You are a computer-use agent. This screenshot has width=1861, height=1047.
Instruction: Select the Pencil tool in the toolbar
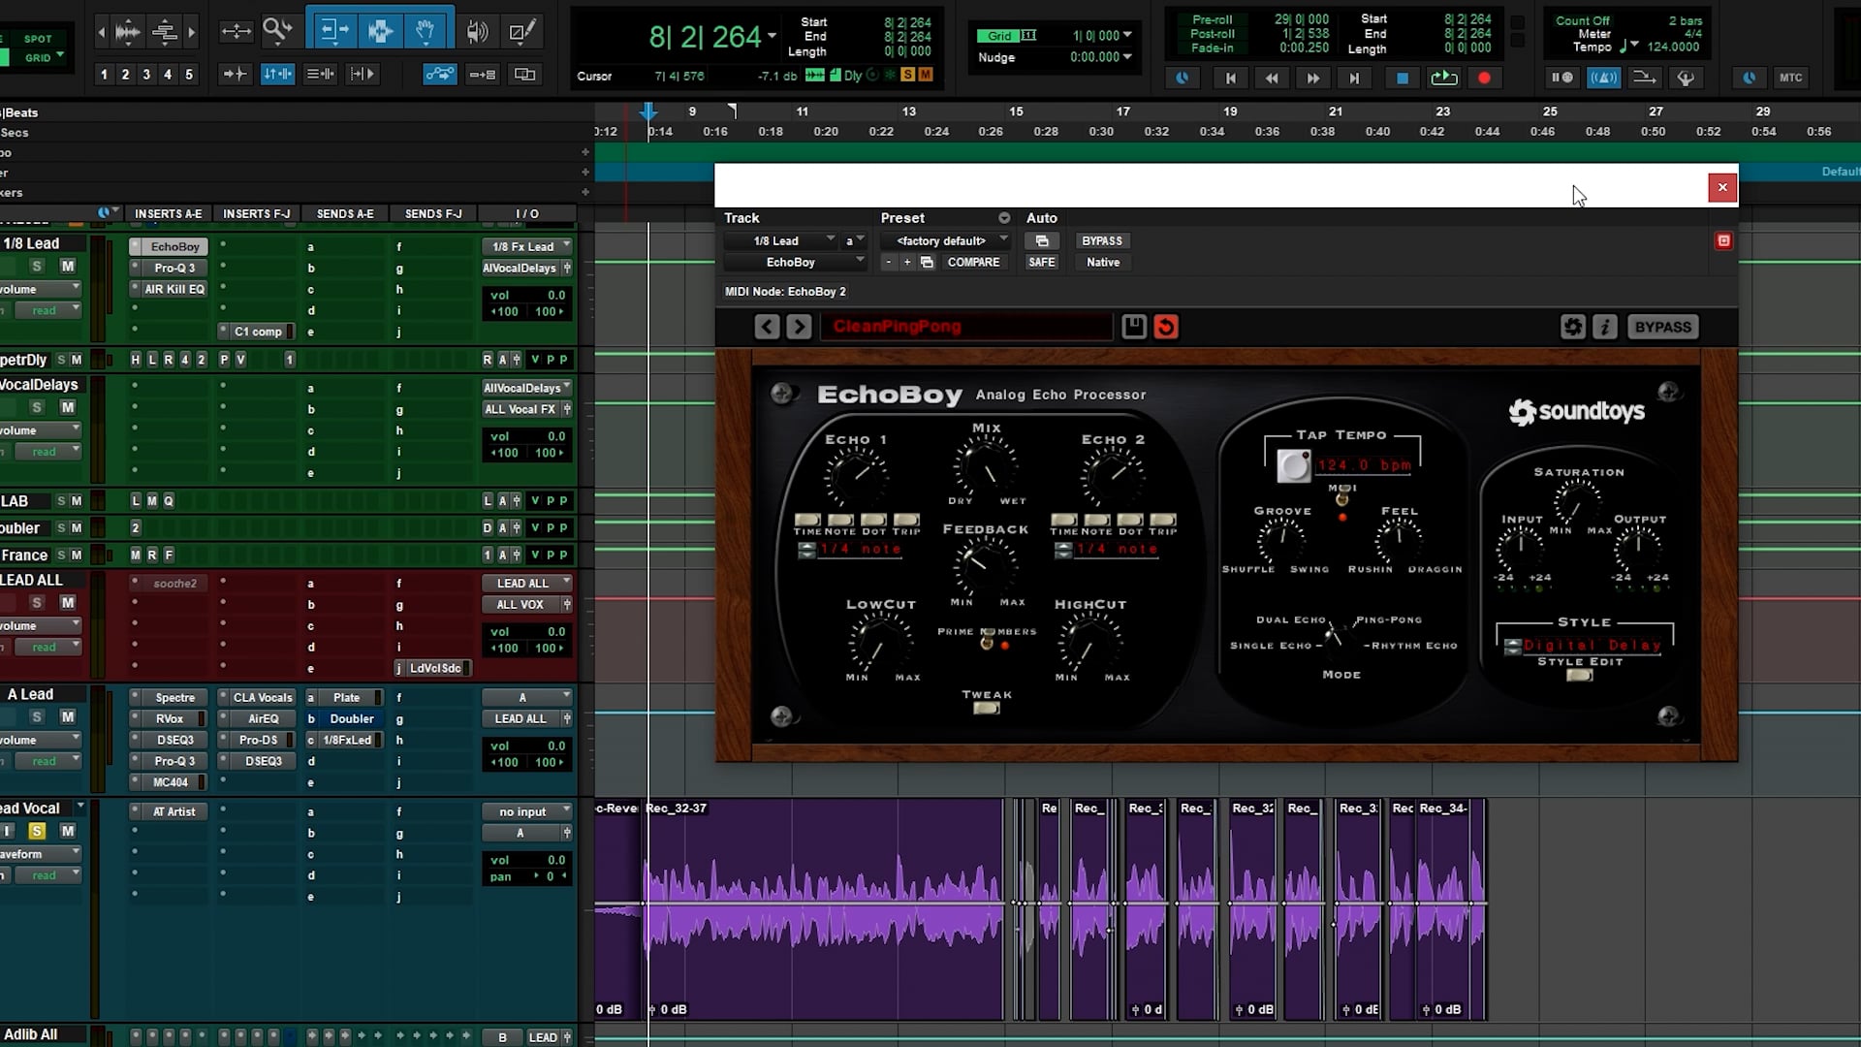click(520, 30)
